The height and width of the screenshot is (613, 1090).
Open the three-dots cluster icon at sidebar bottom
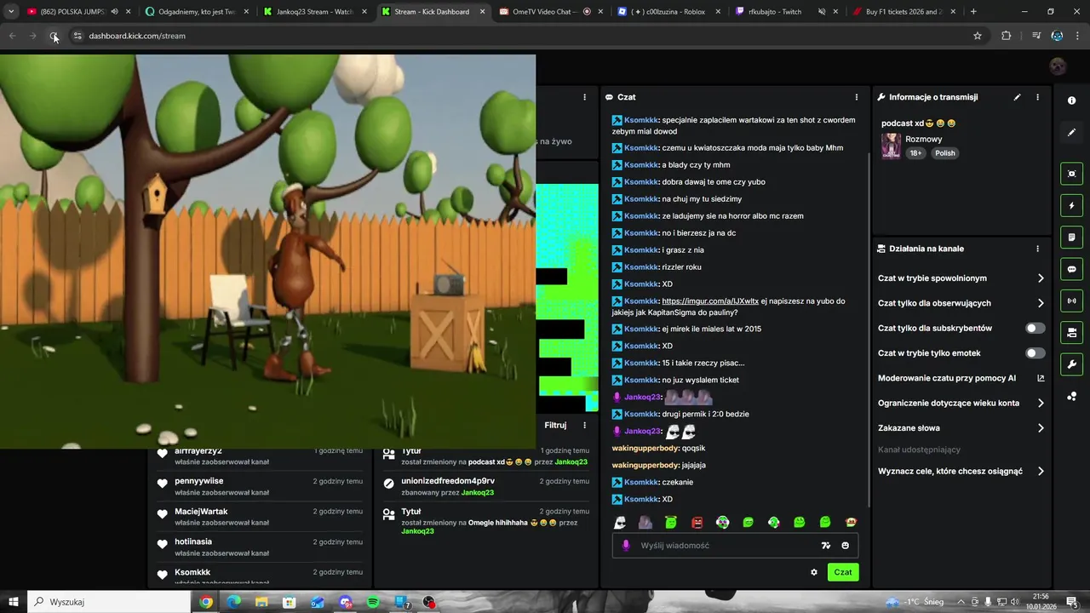(x=1071, y=396)
